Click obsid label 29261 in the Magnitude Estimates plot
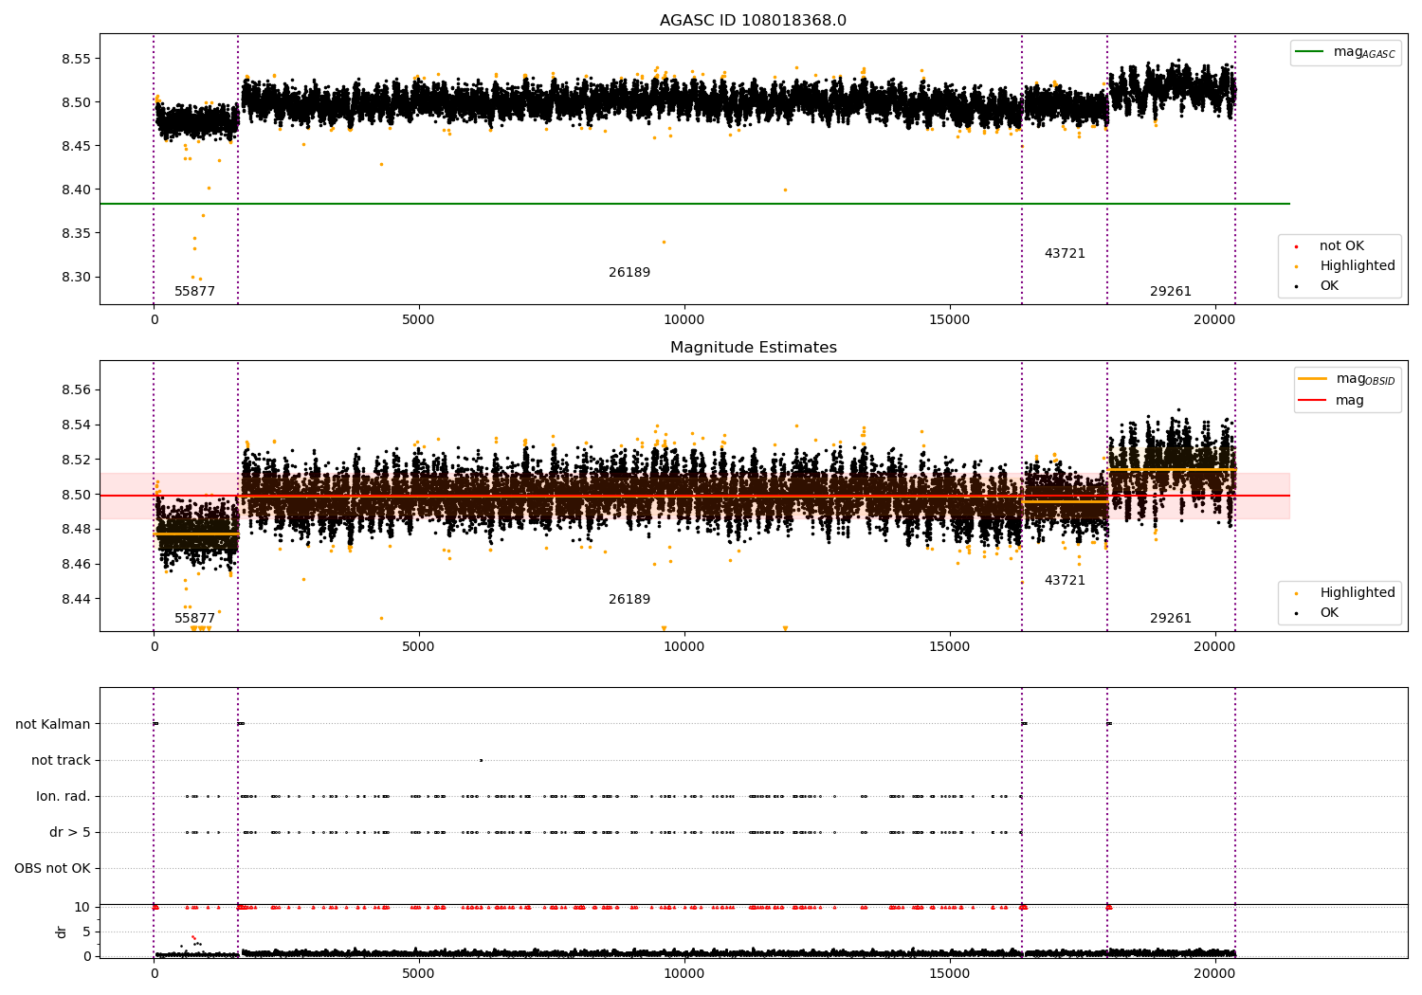The image size is (1422, 995). tap(1171, 619)
